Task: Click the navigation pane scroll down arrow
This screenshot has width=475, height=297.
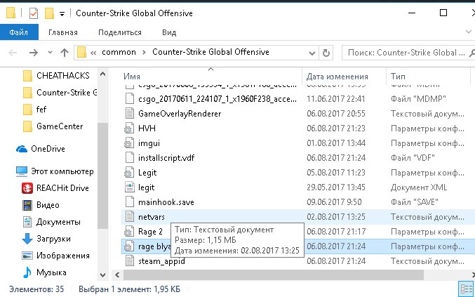Action: (x=102, y=275)
